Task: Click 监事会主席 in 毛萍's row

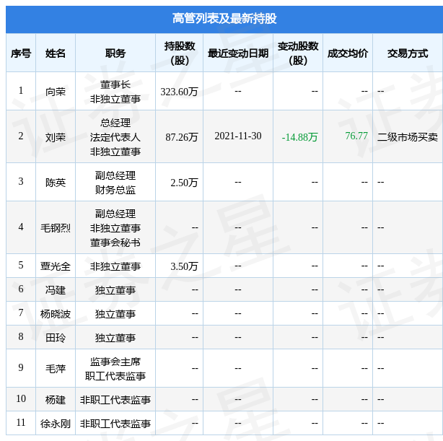Action: click(115, 362)
